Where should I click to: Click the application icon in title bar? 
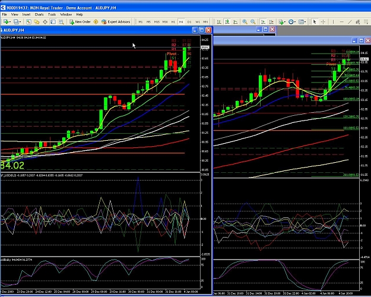pyautogui.click(x=2, y=8)
